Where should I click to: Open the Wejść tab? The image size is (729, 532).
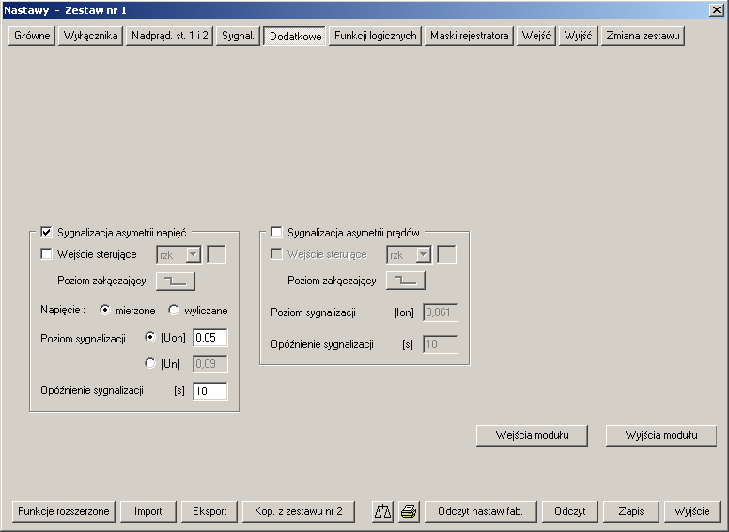[x=536, y=36]
